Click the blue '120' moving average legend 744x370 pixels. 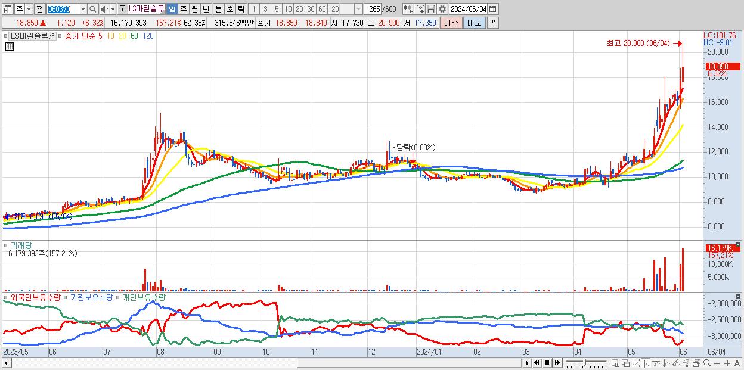[148, 36]
